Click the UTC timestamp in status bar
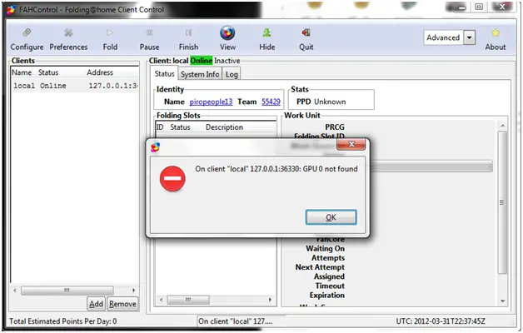The height and width of the screenshot is (333, 523). 441,321
